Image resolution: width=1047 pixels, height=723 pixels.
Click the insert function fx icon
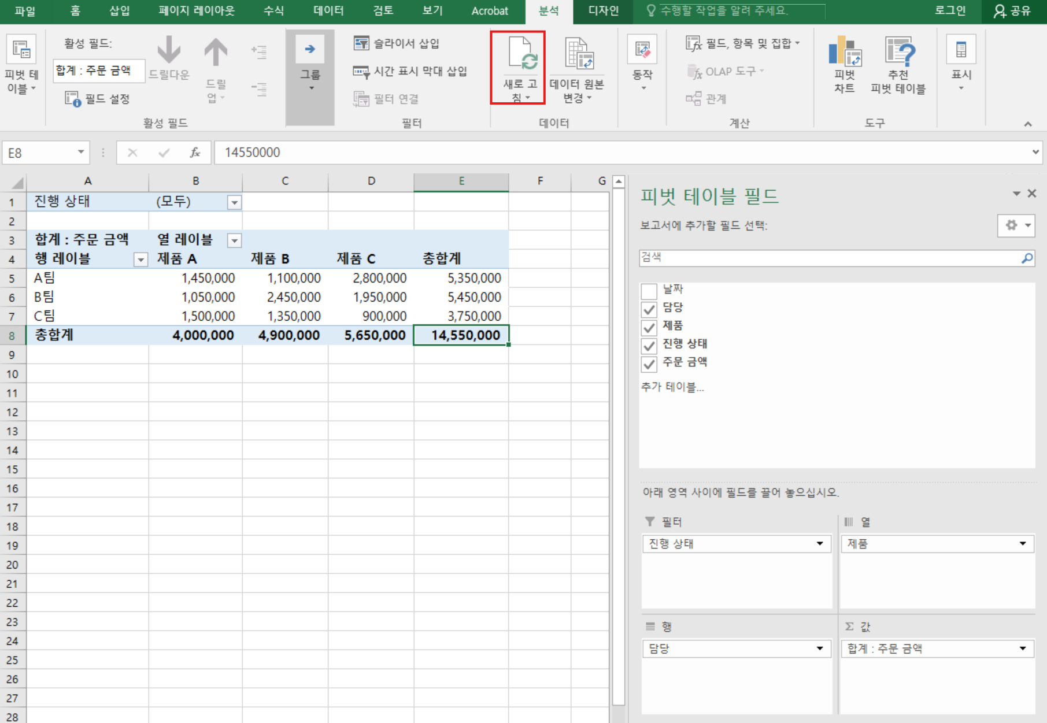point(195,153)
